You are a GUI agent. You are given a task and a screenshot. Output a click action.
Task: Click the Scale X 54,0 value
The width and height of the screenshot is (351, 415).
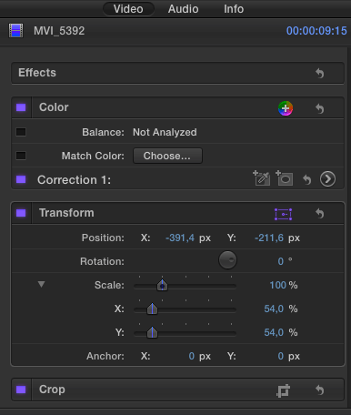(274, 309)
